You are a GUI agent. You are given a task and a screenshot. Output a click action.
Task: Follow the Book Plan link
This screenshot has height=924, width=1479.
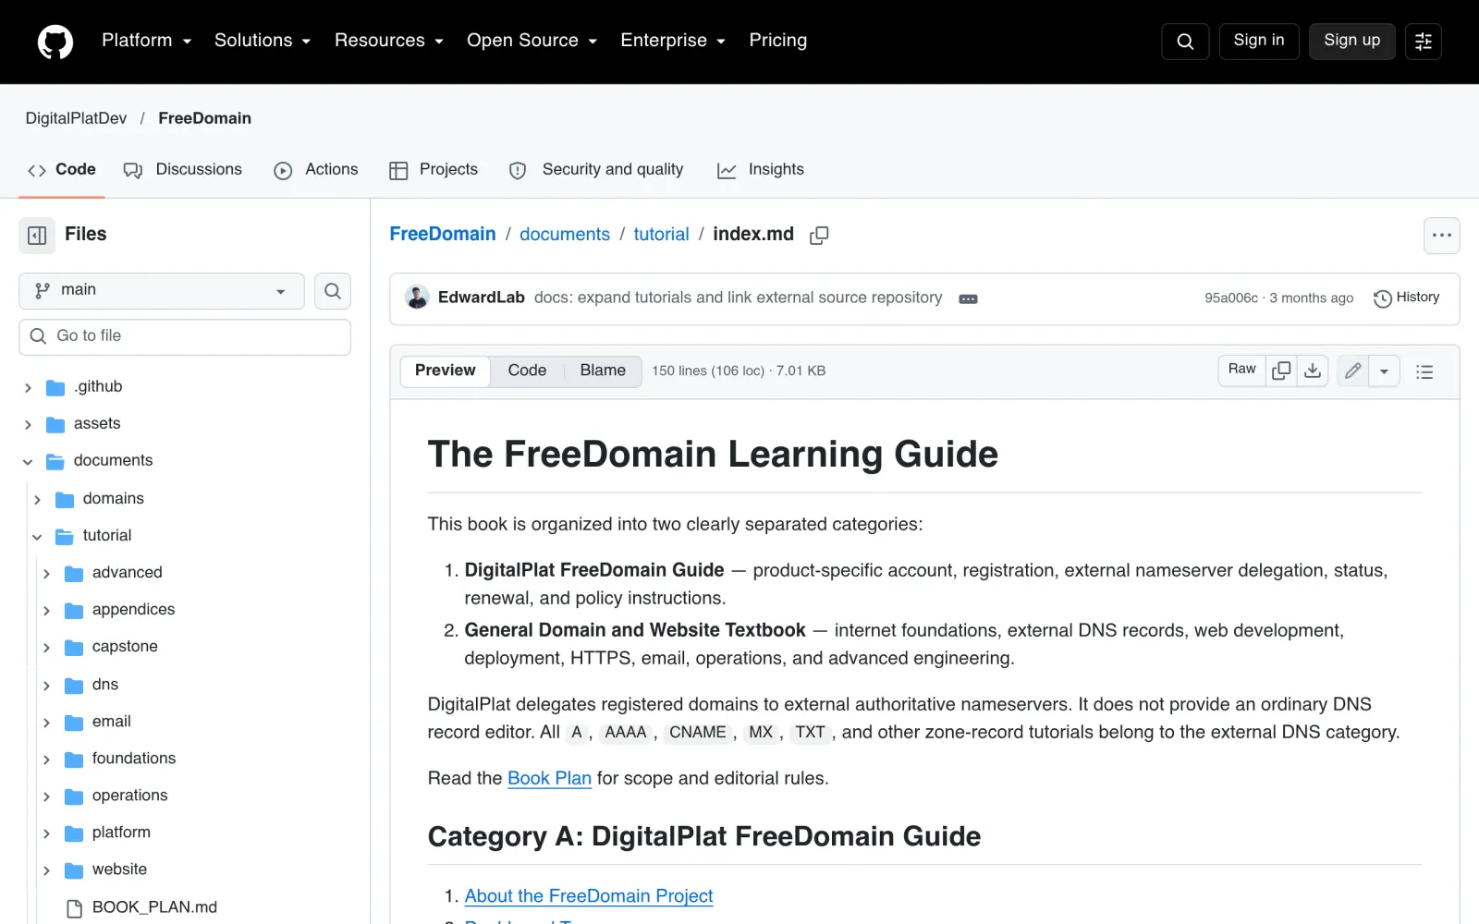pos(549,779)
